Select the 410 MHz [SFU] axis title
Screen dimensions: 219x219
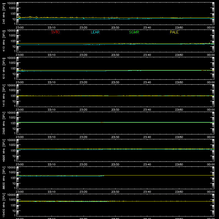tap(4, 41)
